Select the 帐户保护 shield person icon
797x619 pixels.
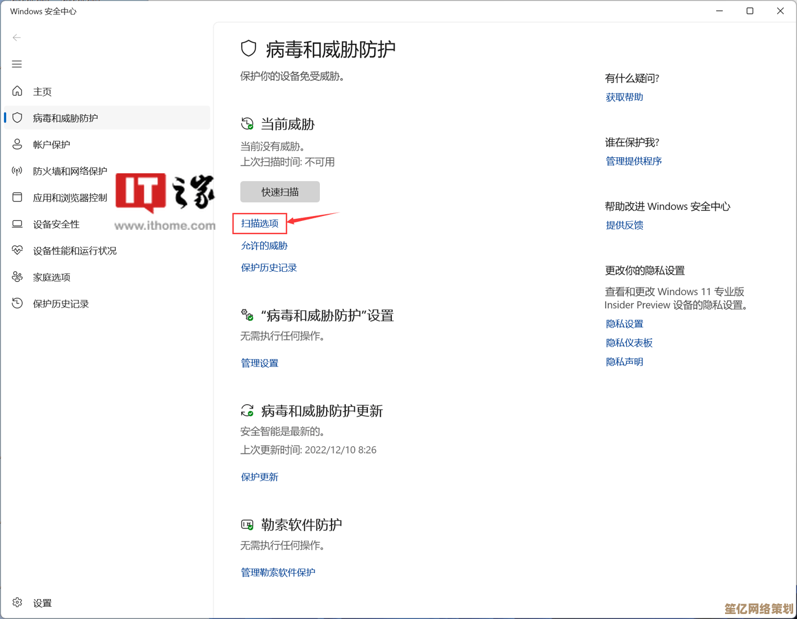pos(17,144)
